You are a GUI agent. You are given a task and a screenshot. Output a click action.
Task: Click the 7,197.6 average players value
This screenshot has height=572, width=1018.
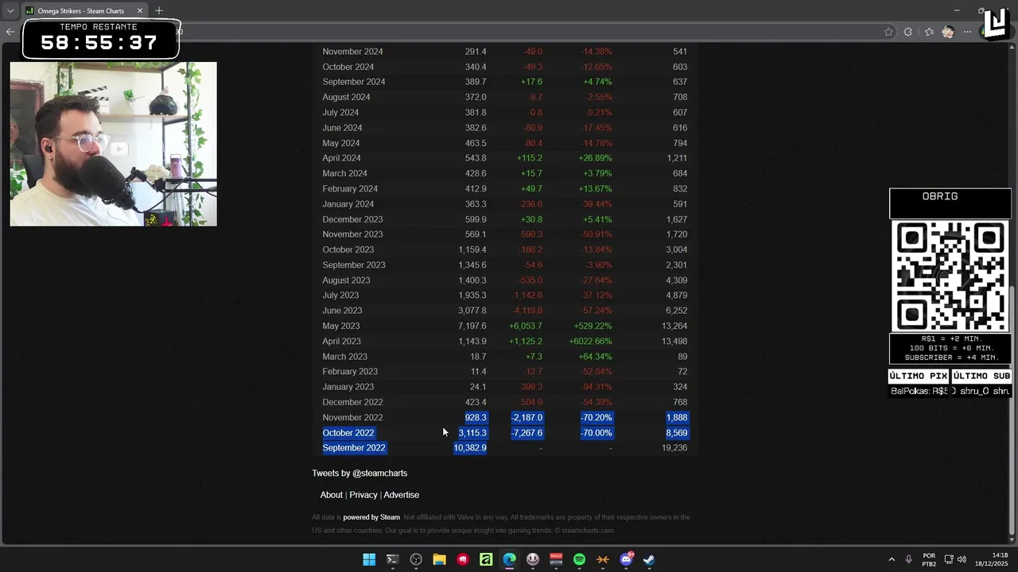472,326
